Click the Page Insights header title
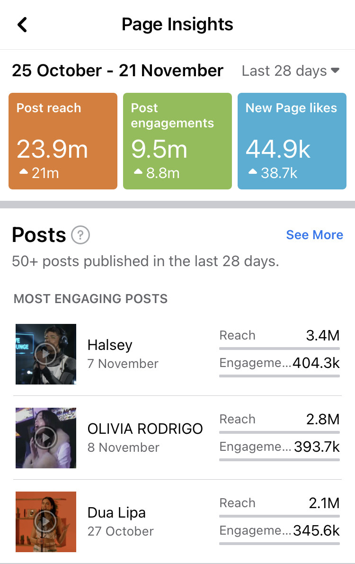Image resolution: width=355 pixels, height=564 pixels. [177, 25]
